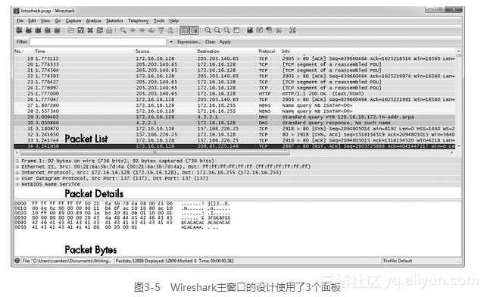Click the Apply filter button
The width and height of the screenshot is (487, 297).
point(225,42)
